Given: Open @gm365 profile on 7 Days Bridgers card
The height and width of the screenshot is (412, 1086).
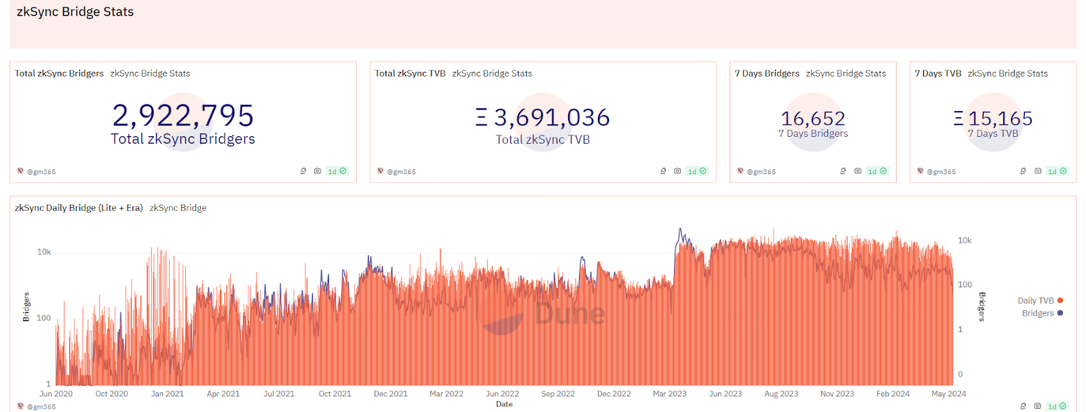Looking at the screenshot, I should (x=761, y=172).
